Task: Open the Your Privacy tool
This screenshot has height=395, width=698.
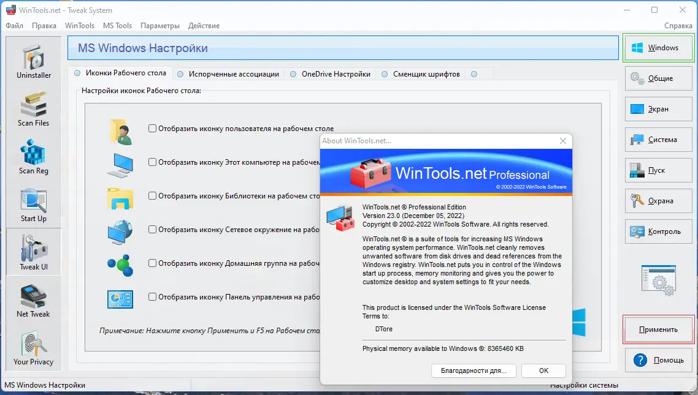Action: (x=33, y=348)
